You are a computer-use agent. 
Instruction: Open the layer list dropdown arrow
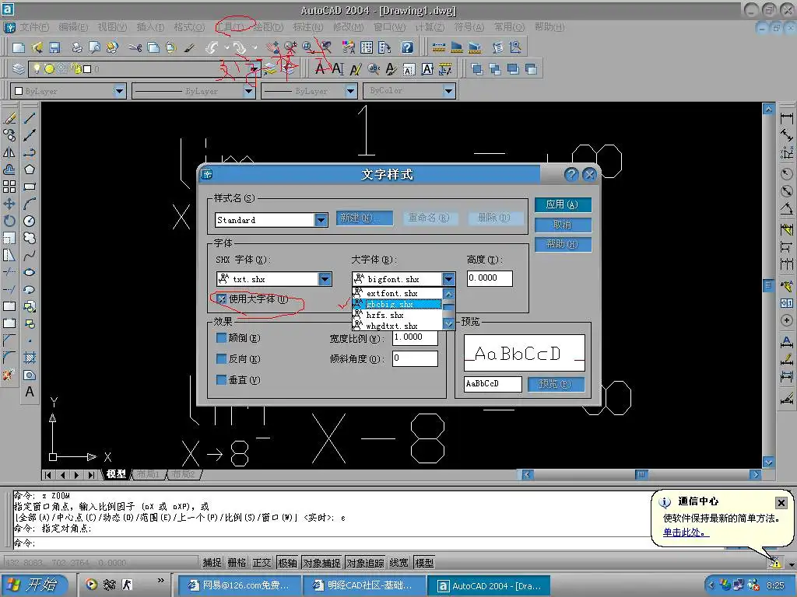pos(255,68)
